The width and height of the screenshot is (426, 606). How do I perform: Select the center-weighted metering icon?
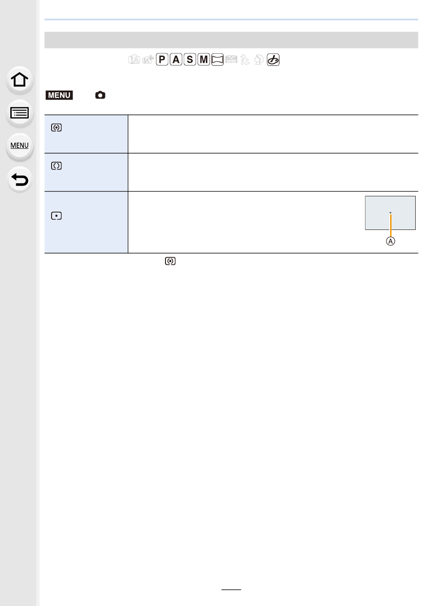(56, 166)
